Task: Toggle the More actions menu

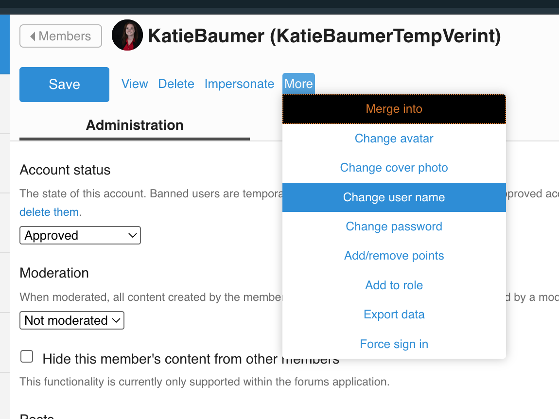Action: 298,84
